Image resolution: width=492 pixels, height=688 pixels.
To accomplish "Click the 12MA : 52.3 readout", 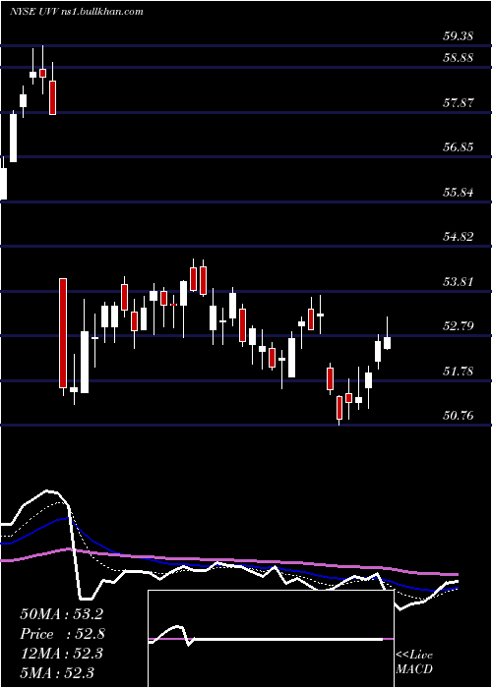I will point(61,654).
